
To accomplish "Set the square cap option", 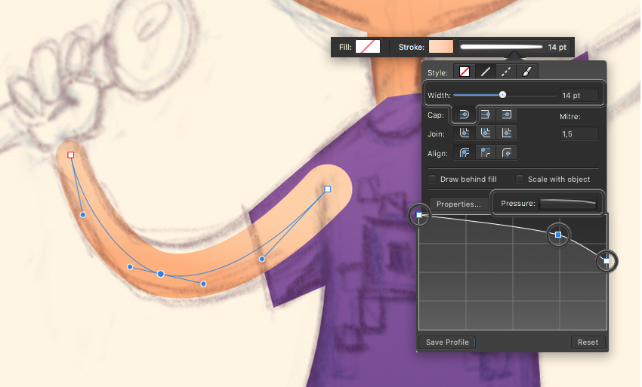I will pyautogui.click(x=508, y=115).
